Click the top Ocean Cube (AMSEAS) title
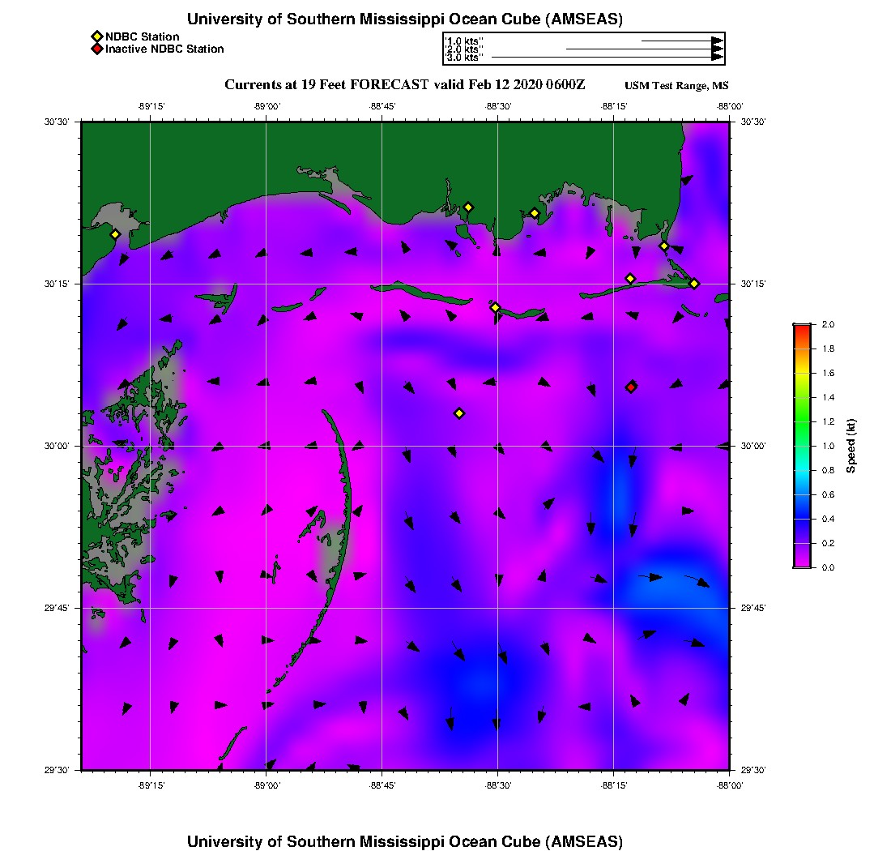The height and width of the screenshot is (851, 891). [405, 19]
